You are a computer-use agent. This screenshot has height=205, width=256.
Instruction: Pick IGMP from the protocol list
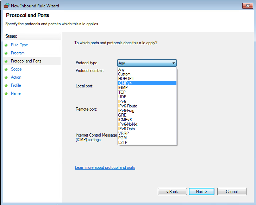coord(147,88)
